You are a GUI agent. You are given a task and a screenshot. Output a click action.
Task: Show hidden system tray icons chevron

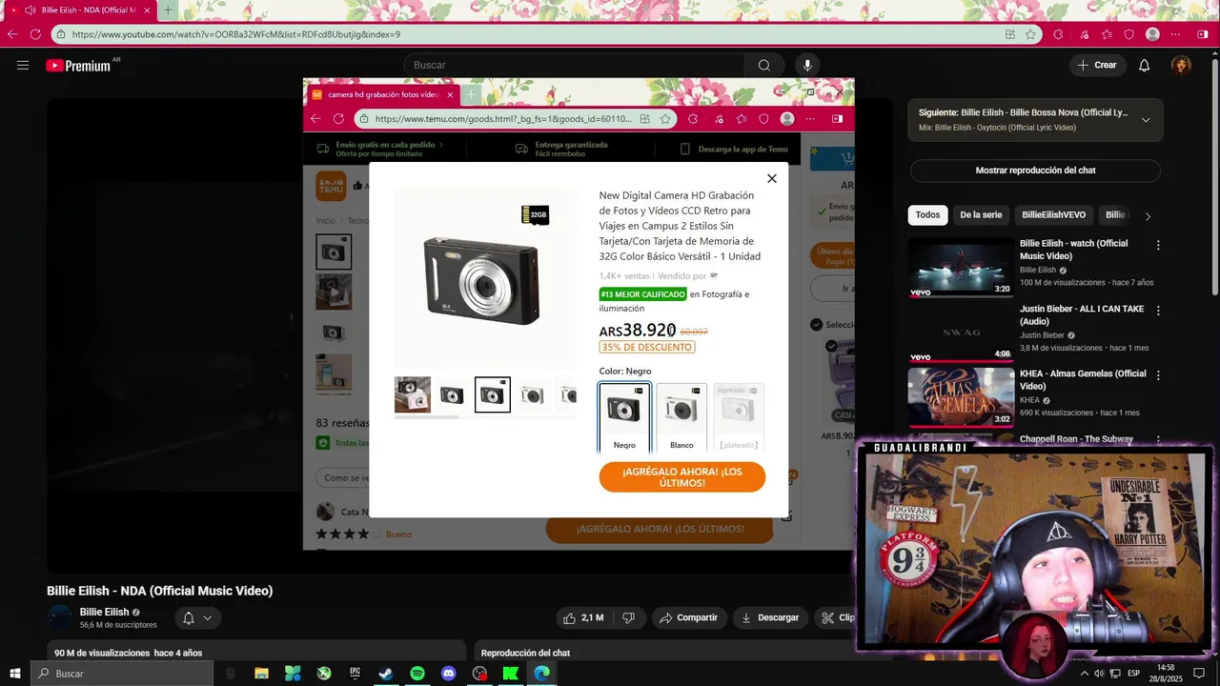(1084, 674)
